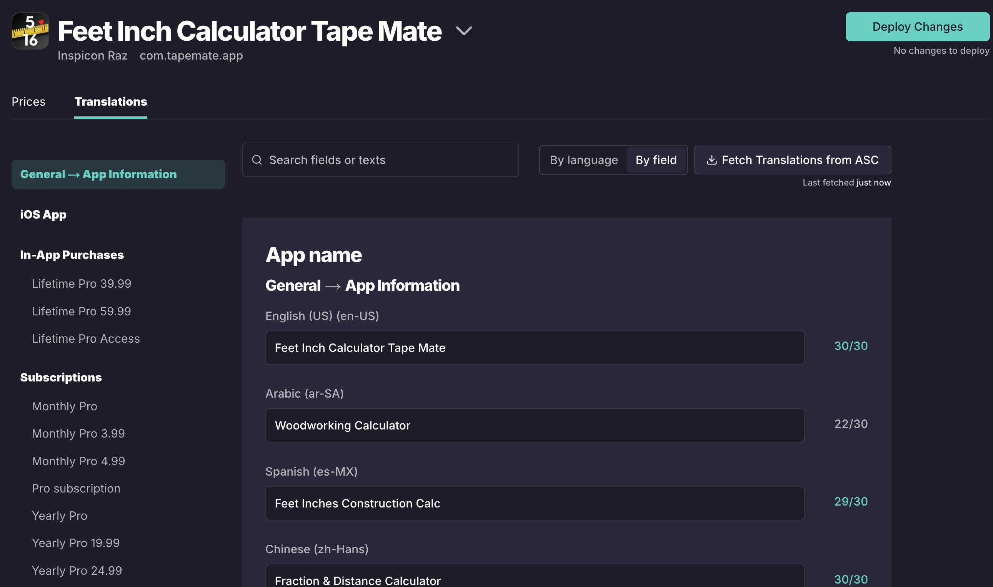Image resolution: width=993 pixels, height=587 pixels.
Task: Select Lifetime Pro Access in sidebar
Action: pos(86,338)
